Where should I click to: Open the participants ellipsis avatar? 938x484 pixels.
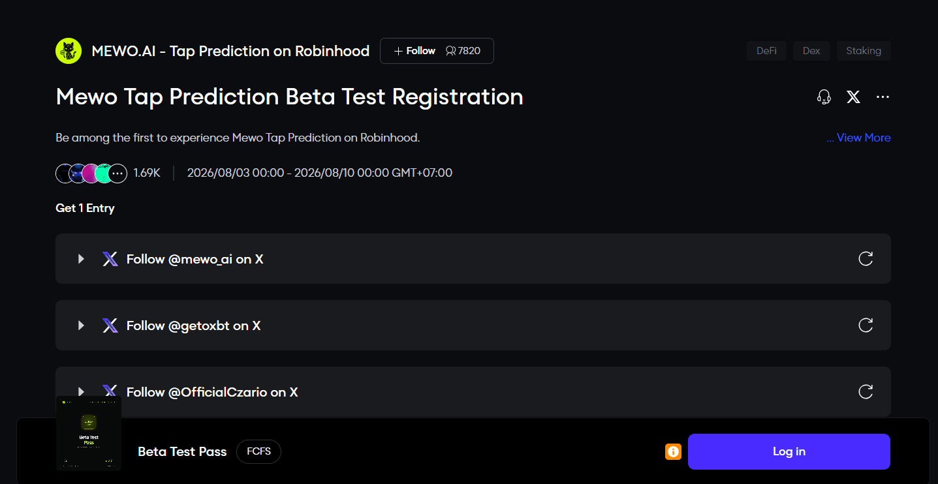(x=117, y=174)
